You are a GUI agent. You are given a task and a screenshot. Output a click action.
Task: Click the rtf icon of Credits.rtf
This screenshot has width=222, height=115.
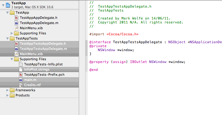click(x=21, y=85)
